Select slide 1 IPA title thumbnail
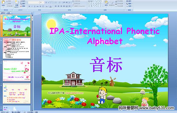Image resolution: width=177 pixels, height=113 pixels. (17, 26)
